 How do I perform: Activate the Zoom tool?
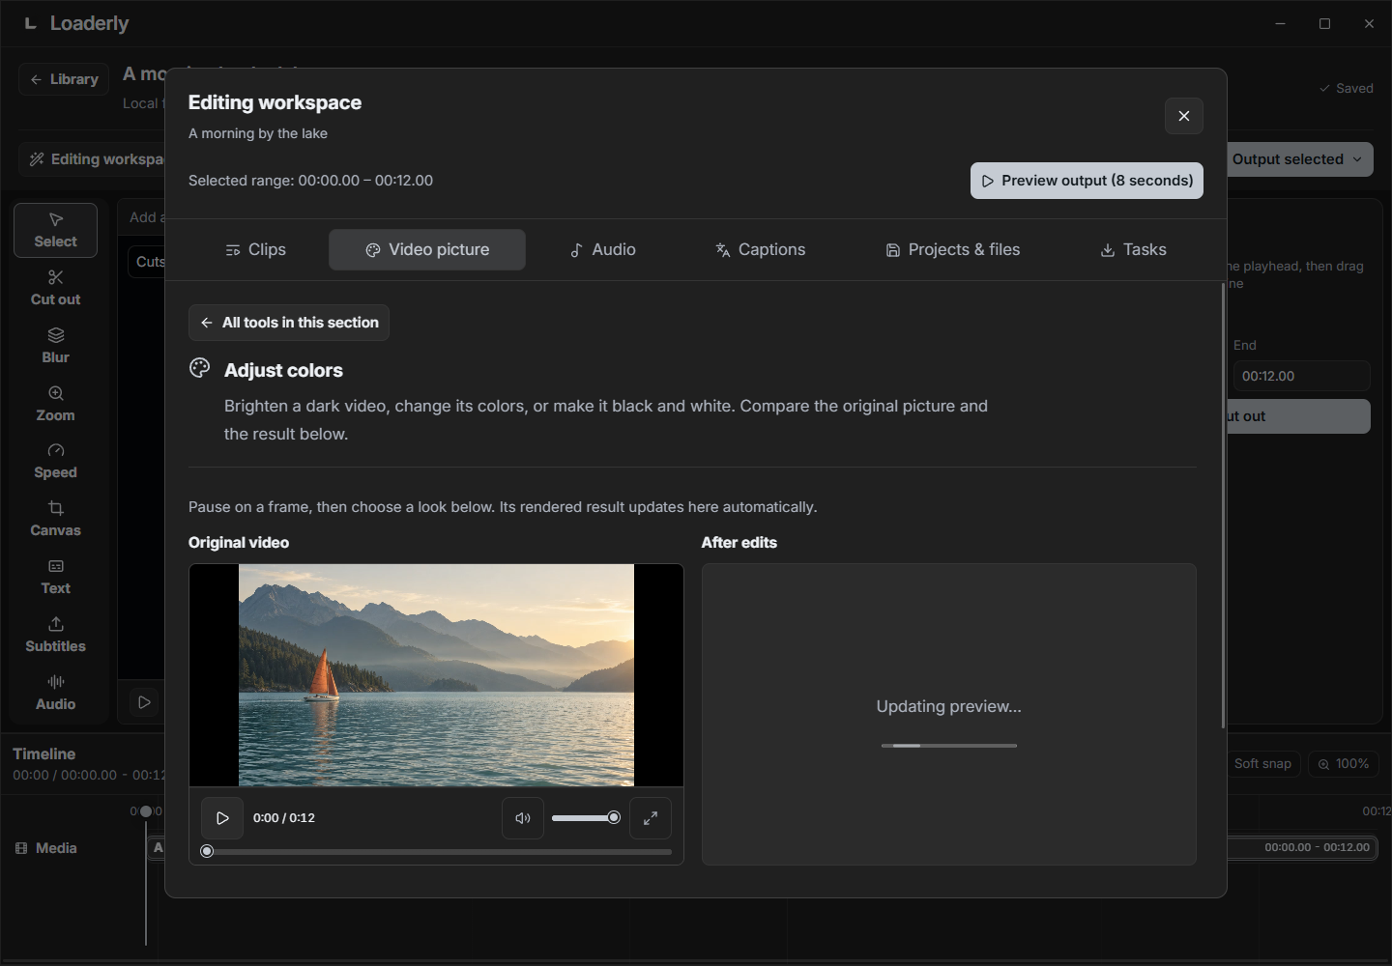(x=55, y=404)
